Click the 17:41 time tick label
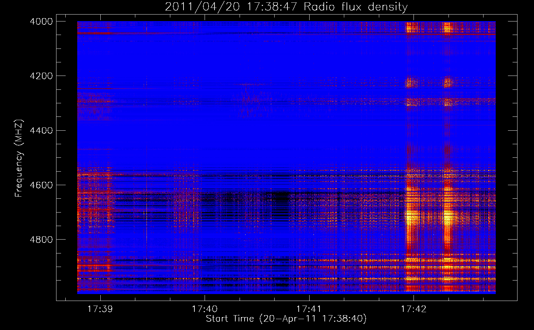 click(x=309, y=309)
